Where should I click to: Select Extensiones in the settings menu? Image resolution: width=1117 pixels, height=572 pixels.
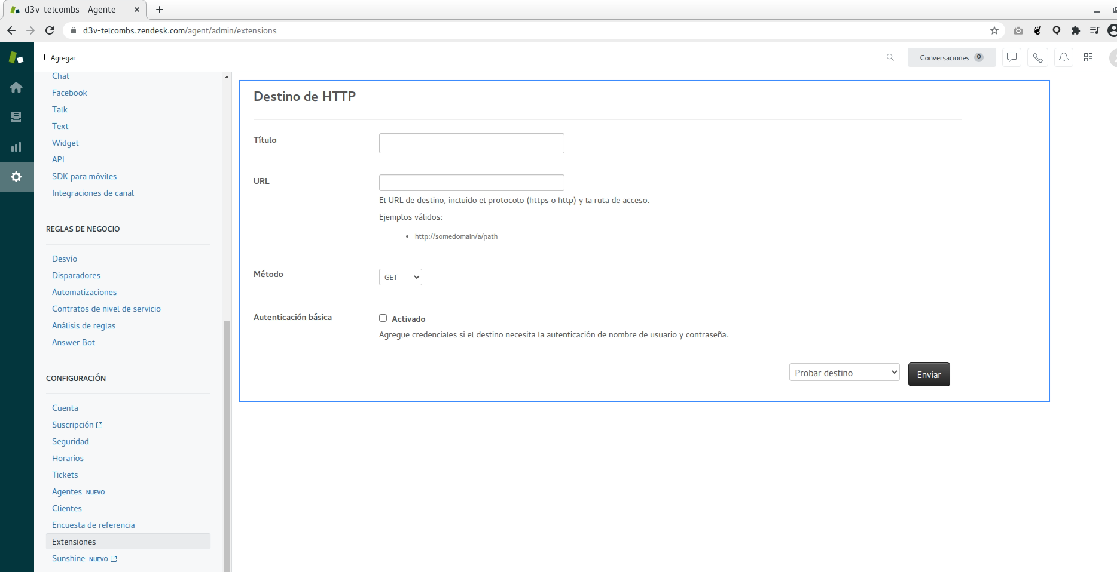coord(74,542)
